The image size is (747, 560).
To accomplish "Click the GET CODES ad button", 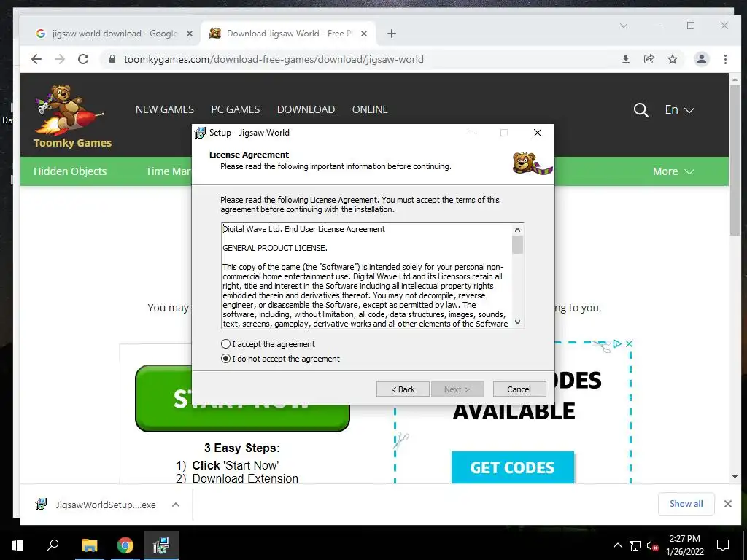I will [513, 467].
